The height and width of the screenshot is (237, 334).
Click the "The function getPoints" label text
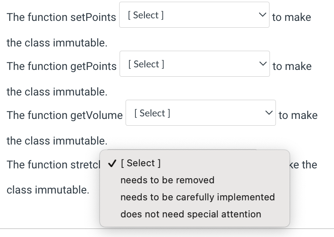pos(62,66)
